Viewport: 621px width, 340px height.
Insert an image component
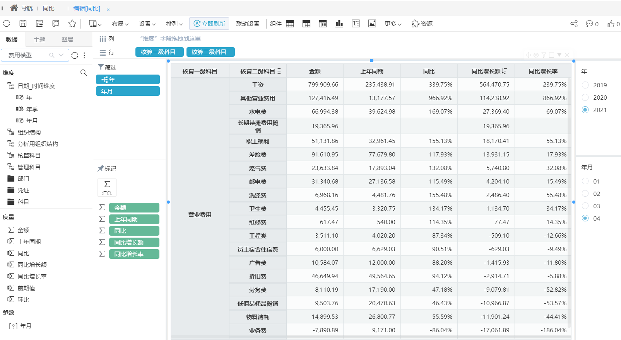pos(372,24)
